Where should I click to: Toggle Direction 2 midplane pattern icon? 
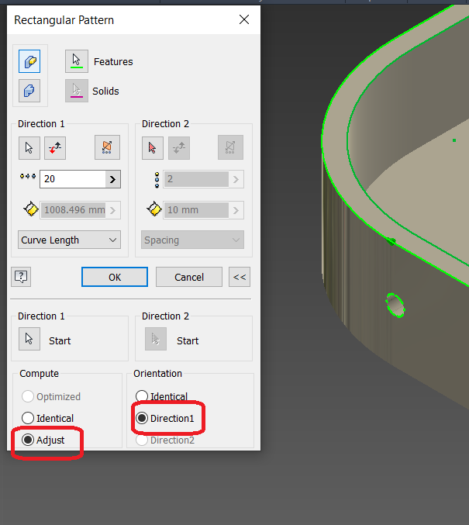[230, 147]
